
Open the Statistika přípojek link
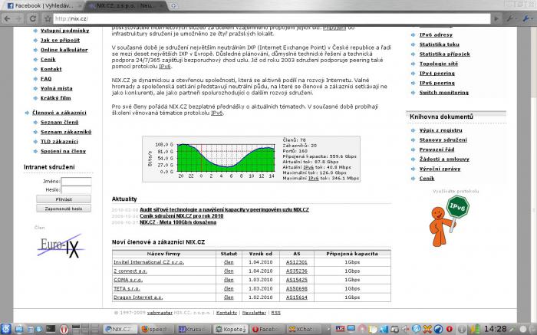[x=444, y=54]
